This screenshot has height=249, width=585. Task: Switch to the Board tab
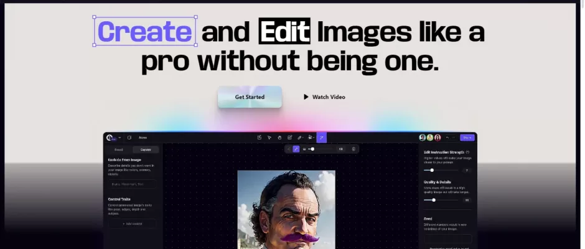119,149
